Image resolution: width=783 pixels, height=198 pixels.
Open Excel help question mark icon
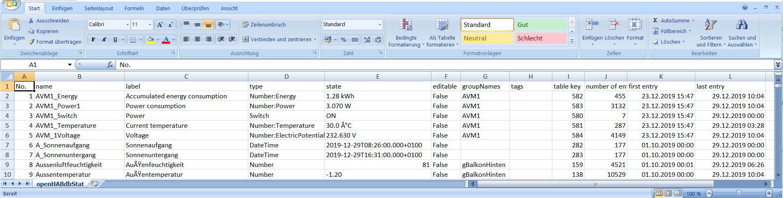745,7
